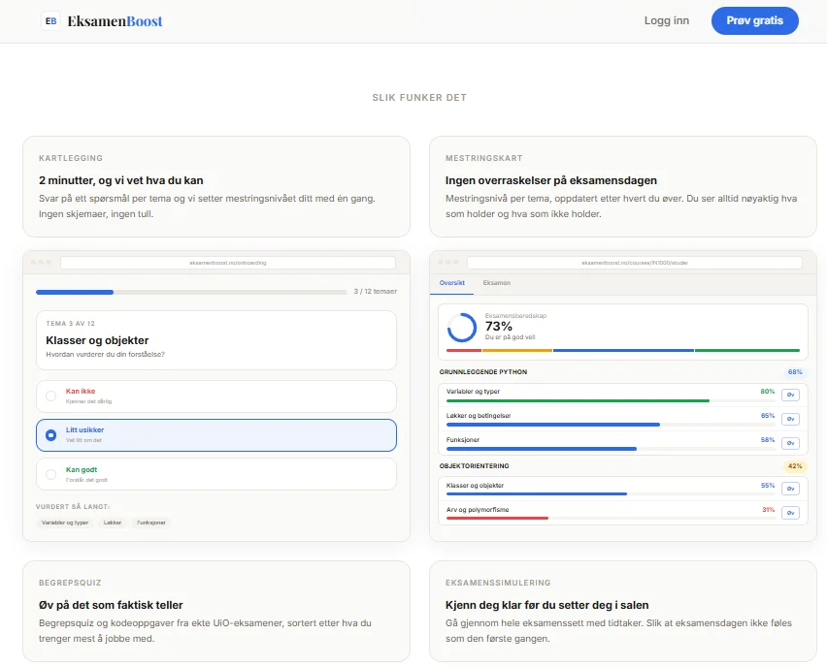Click the "Løkker" chip
This screenshot has height=666, width=827.
point(113,523)
